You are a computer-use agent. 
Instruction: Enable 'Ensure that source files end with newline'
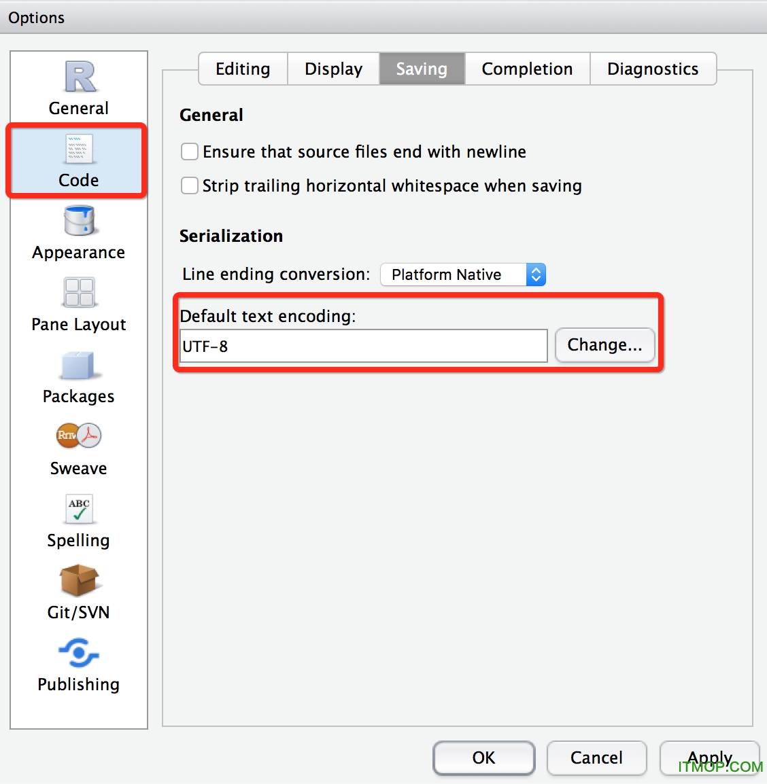click(189, 152)
